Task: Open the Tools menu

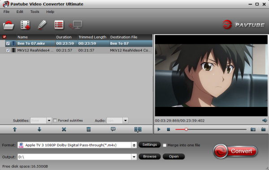Action: [x=35, y=12]
